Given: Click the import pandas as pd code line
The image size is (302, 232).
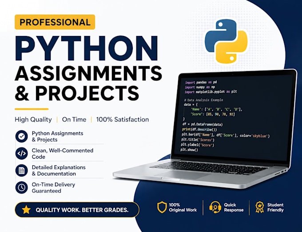Looking at the screenshot, I should (x=201, y=82).
